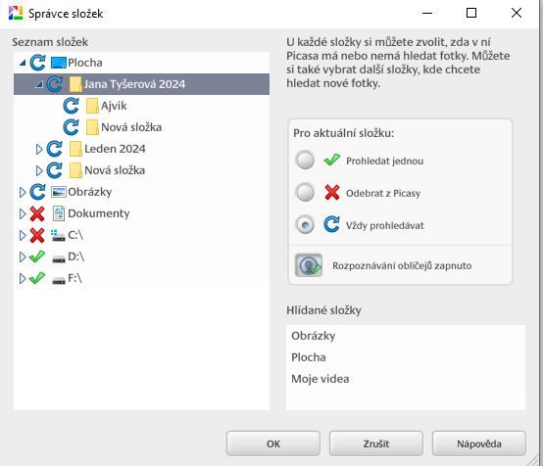The height and width of the screenshot is (466, 543).
Task: Click the red X icon beside C:\
Action: (x=37, y=235)
